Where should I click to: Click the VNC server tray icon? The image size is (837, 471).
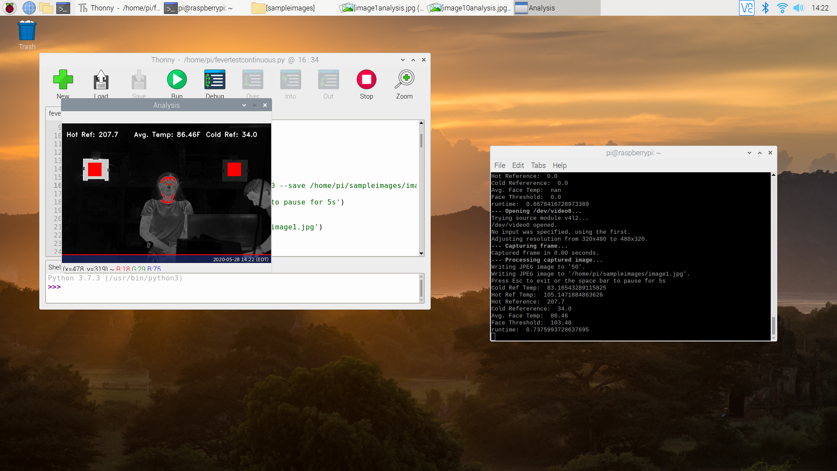(x=746, y=8)
